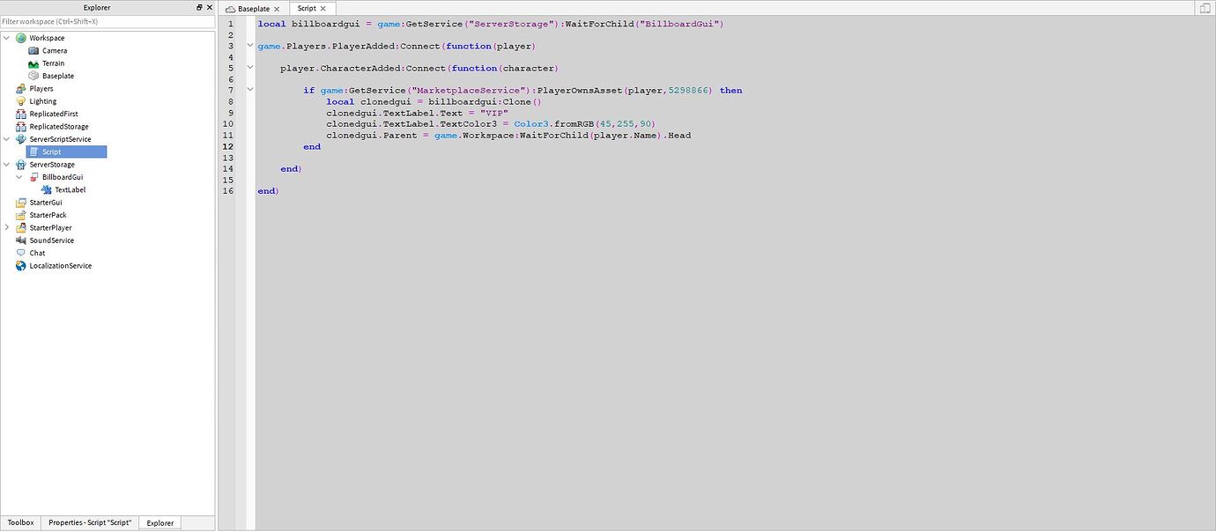Collapse the Workspace tree node
This screenshot has width=1216, height=532.
(6, 37)
